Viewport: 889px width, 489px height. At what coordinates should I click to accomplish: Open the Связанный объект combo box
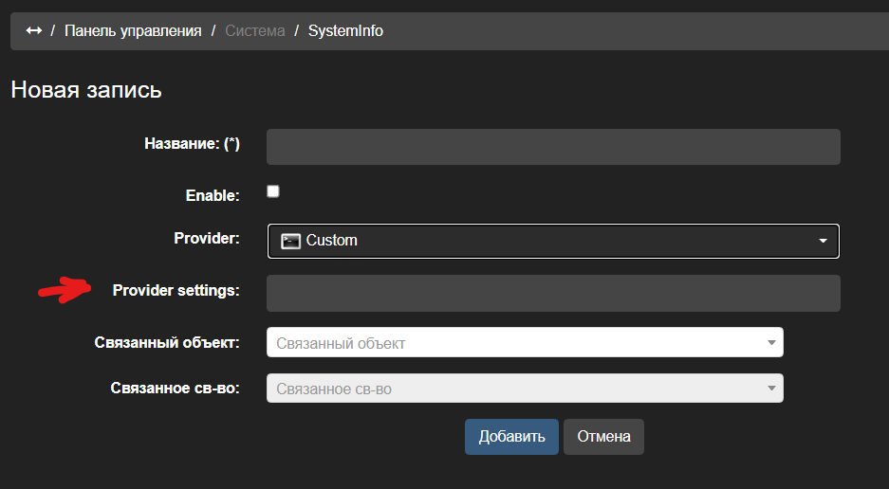point(512,343)
